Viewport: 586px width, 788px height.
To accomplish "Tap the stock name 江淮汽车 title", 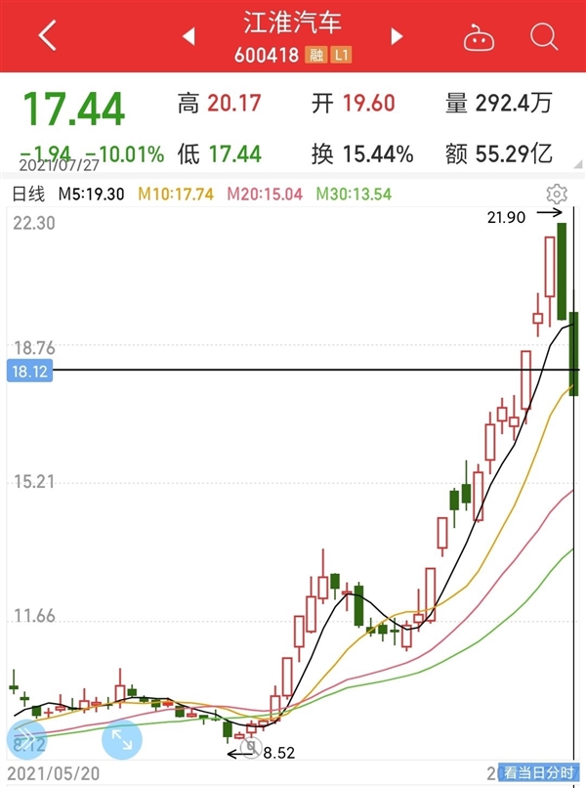I will point(292,21).
